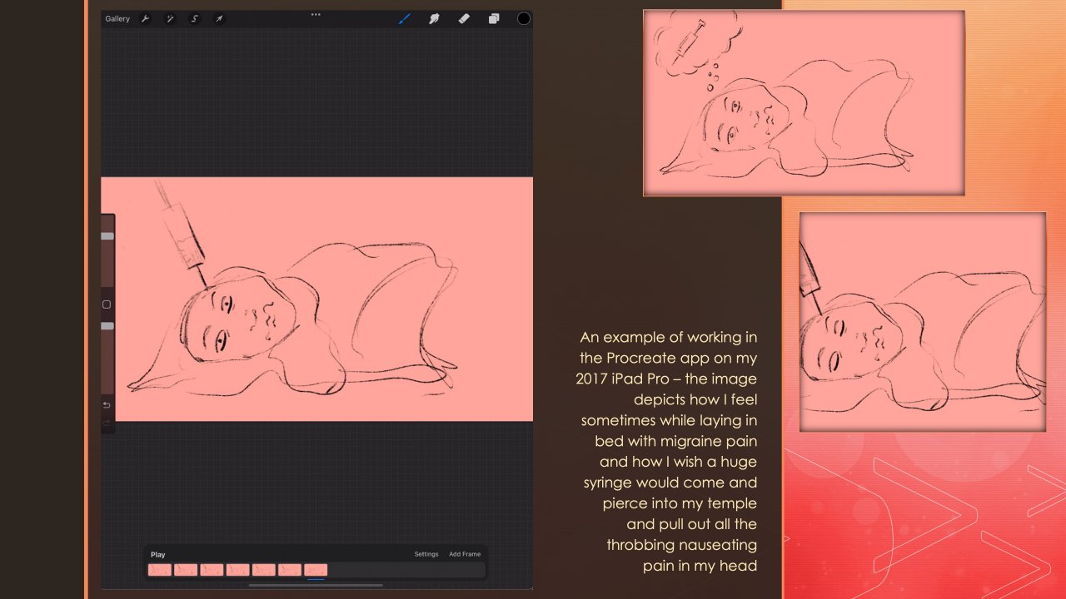This screenshot has width=1066, height=599.
Task: Open the Adjustments magic wand menu
Action: [170, 18]
